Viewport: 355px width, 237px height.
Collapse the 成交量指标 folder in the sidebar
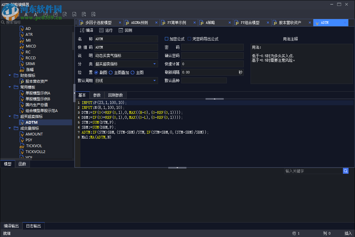(10, 128)
